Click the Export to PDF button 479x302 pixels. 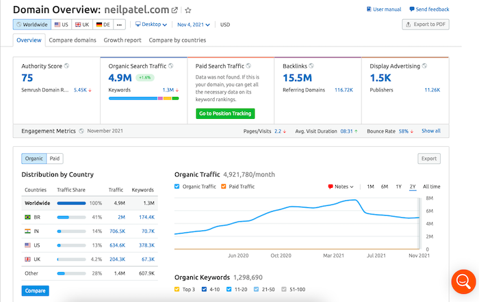[426, 25]
